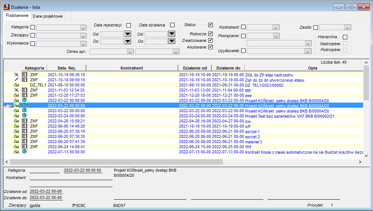Screen dimensions: 373x211
Task: Click the folder icon on the DZ_TEL1 row
Action: pos(16,85)
